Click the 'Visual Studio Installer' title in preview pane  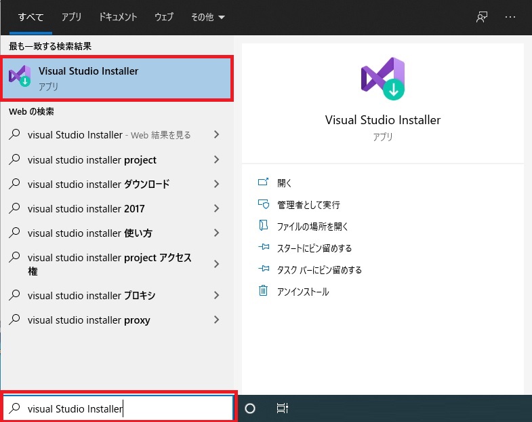pyautogui.click(x=383, y=120)
